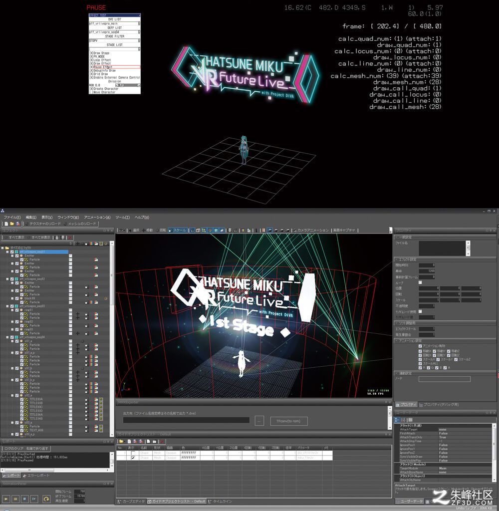Play the animation
The image size is (499, 511).
coord(6,499)
